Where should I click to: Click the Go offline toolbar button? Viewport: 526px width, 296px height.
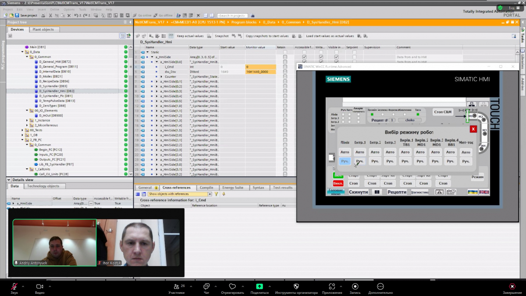click(162, 15)
